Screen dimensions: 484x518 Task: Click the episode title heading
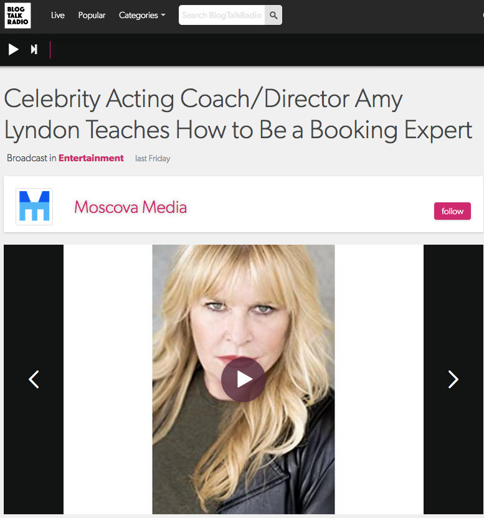(238, 114)
